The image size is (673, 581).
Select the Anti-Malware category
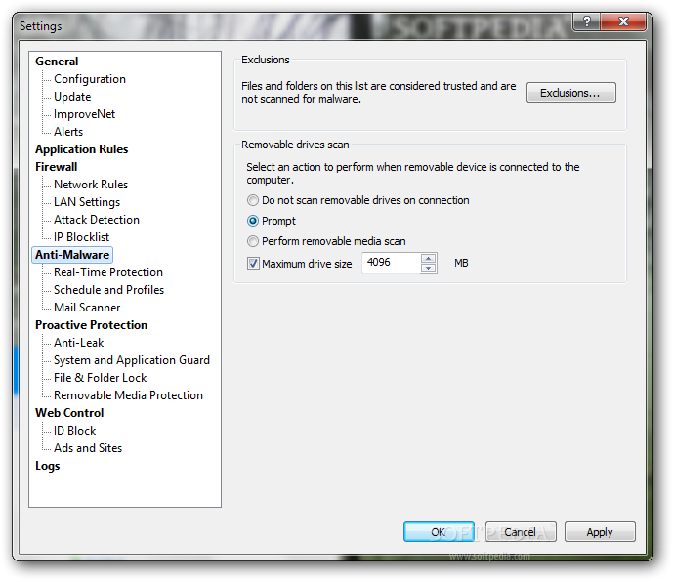click(x=72, y=255)
